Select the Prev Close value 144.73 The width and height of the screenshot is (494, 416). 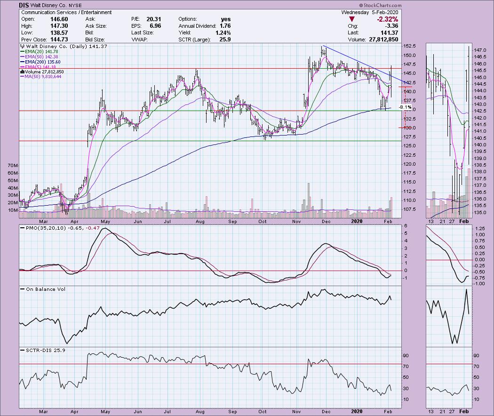pyautogui.click(x=59, y=40)
